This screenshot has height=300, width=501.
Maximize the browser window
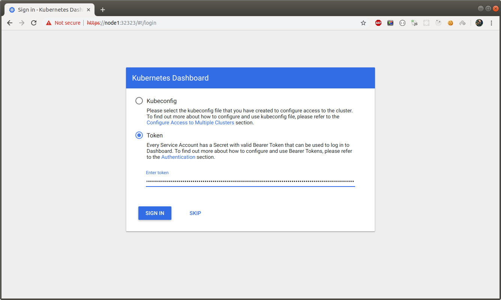(x=488, y=8)
